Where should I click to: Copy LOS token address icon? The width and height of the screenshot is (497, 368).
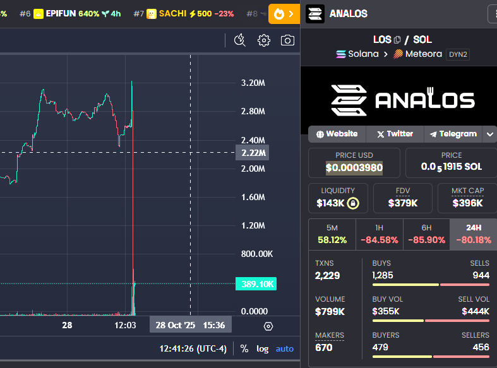coord(397,40)
